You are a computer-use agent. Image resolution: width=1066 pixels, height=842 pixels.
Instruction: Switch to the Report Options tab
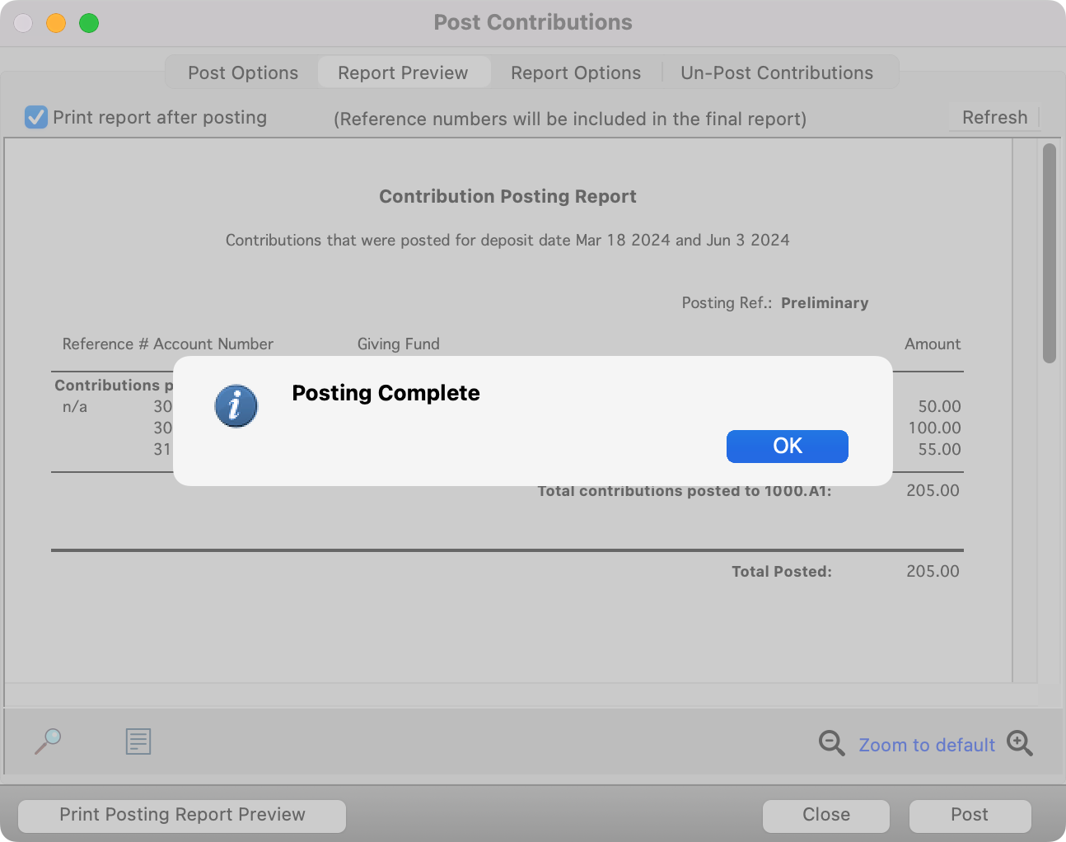pos(576,73)
